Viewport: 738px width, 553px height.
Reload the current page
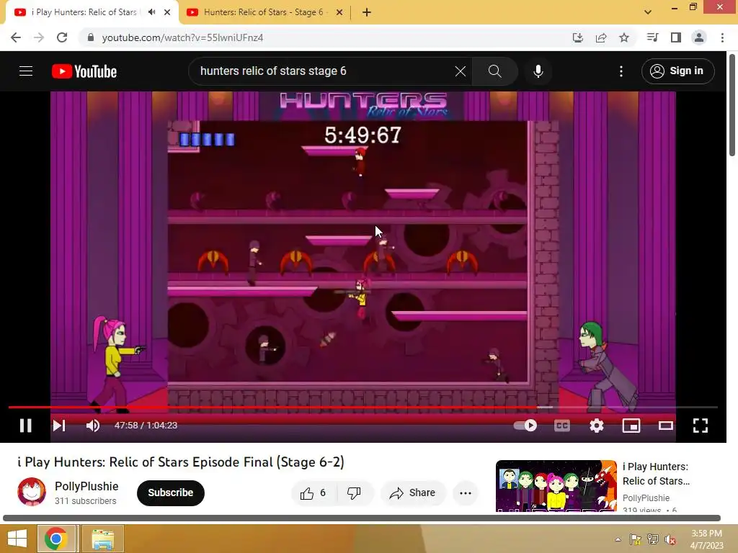(62, 37)
